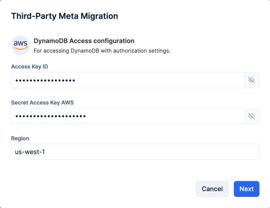The height and width of the screenshot is (208, 270).
Task: Click the DynamoDB Access configuration heading
Action: [84, 41]
